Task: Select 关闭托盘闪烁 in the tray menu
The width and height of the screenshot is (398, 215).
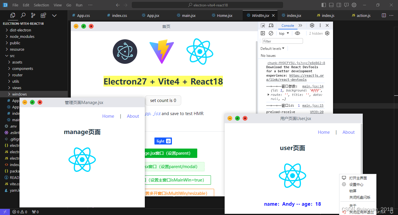Action: [x=358, y=197]
